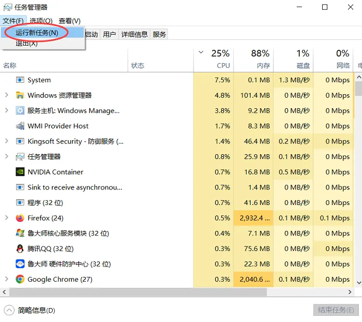This screenshot has width=362, height=322.
Task: Click the horizontal scrollbar thumb
Action: [138, 292]
